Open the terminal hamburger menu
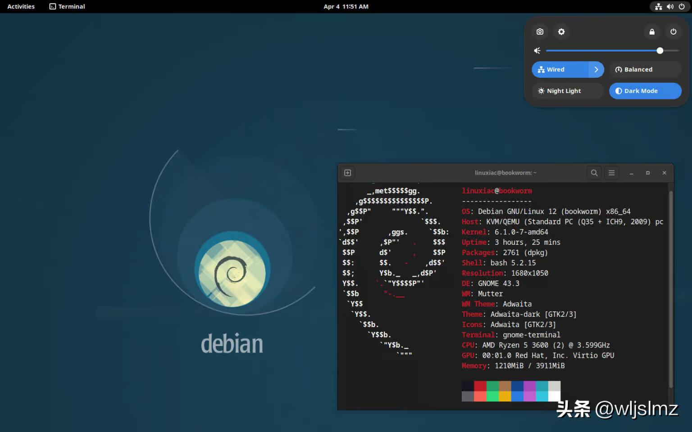 pos(611,173)
